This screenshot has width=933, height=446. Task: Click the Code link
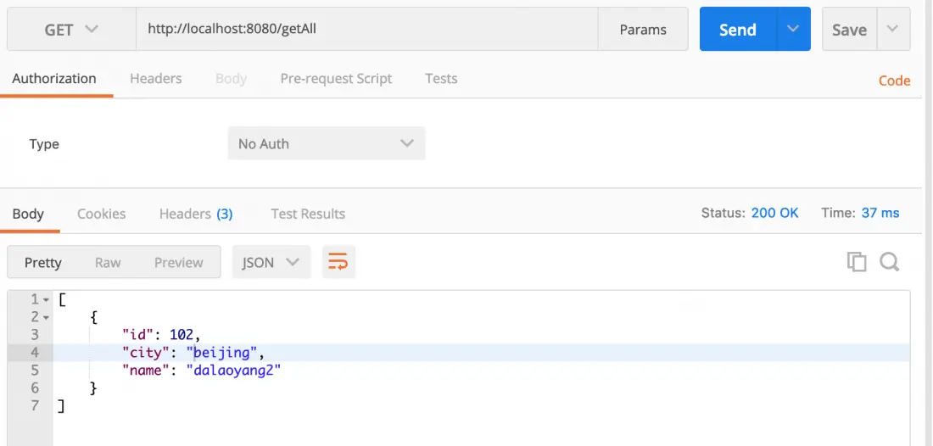tap(894, 81)
